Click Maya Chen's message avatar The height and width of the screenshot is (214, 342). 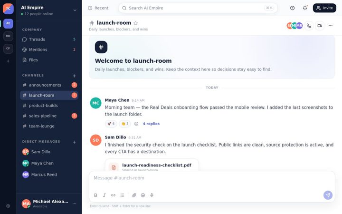[96, 103]
